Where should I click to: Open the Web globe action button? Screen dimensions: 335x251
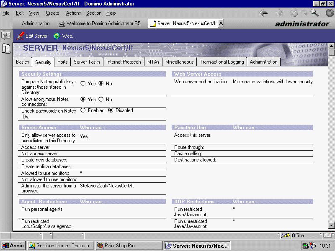(x=64, y=36)
